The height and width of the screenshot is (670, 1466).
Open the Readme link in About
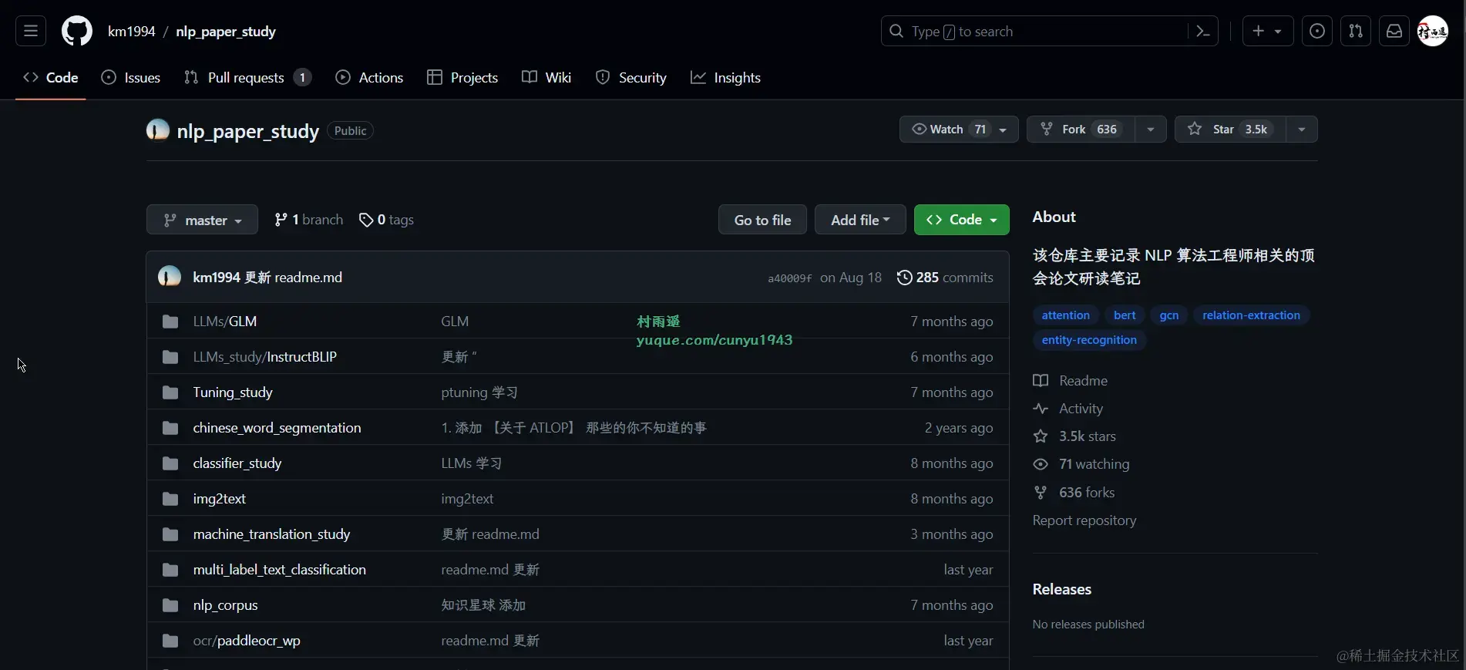point(1071,381)
